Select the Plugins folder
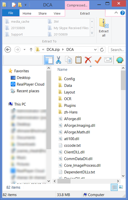The width and height of the screenshot is (128, 200). [67, 105]
